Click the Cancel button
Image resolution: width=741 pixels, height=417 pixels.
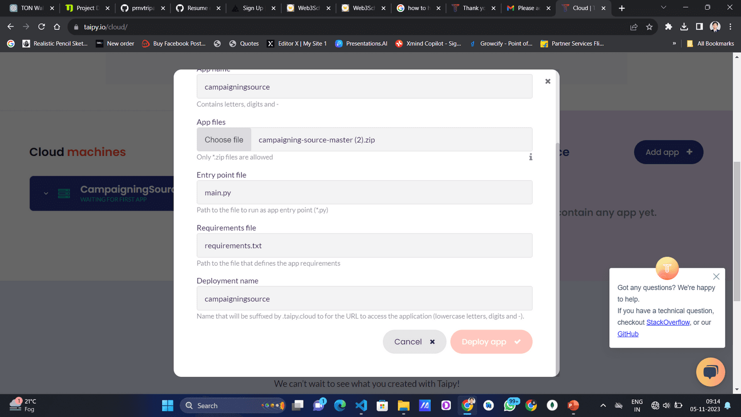[x=415, y=342]
